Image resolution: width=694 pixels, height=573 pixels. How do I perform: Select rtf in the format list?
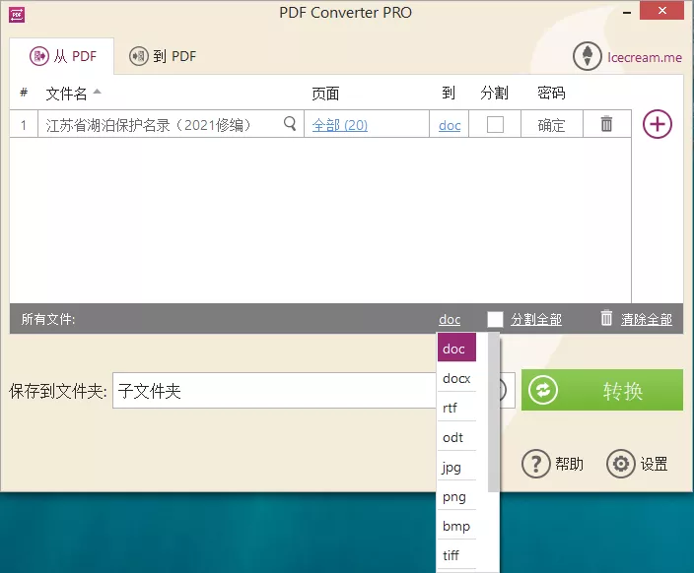point(456,408)
